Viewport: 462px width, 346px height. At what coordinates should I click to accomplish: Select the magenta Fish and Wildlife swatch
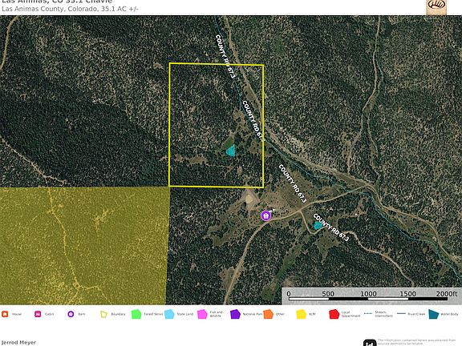(x=202, y=314)
